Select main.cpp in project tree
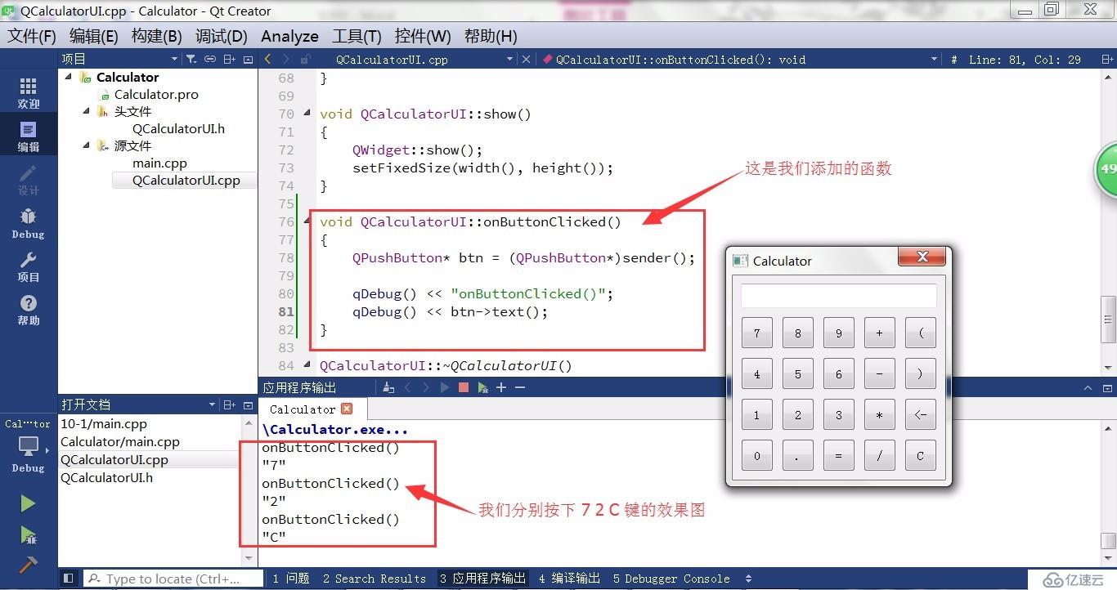1117x590 pixels. 159,163
